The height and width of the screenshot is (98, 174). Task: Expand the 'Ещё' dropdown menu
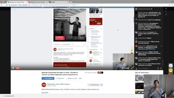pos(81,78)
